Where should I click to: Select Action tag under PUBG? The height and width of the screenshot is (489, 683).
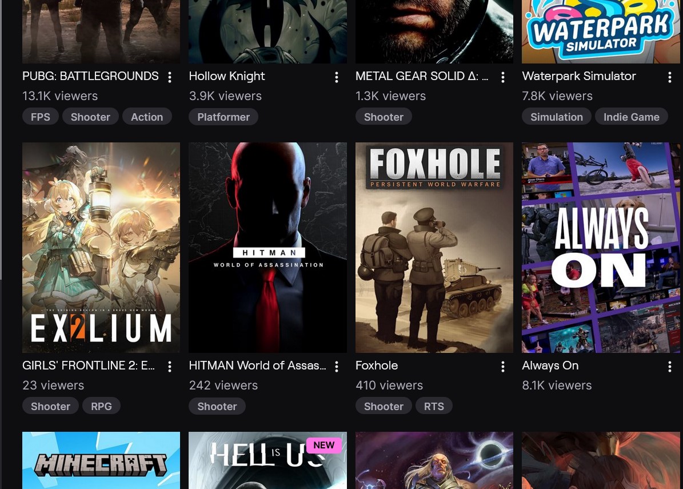147,116
